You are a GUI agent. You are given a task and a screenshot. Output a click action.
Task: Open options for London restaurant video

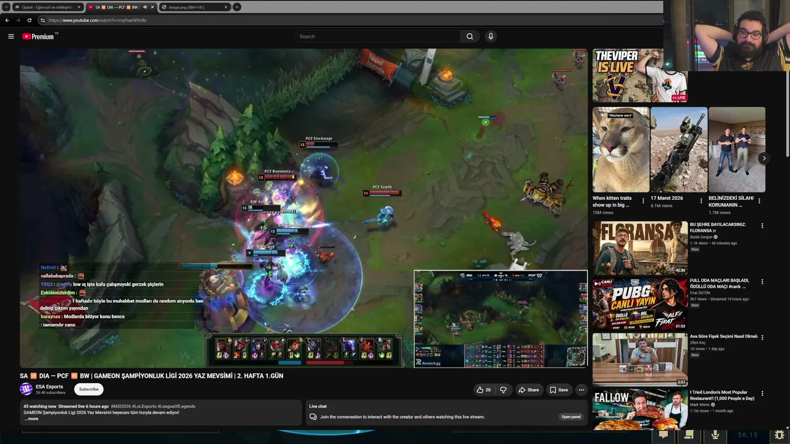click(x=762, y=393)
